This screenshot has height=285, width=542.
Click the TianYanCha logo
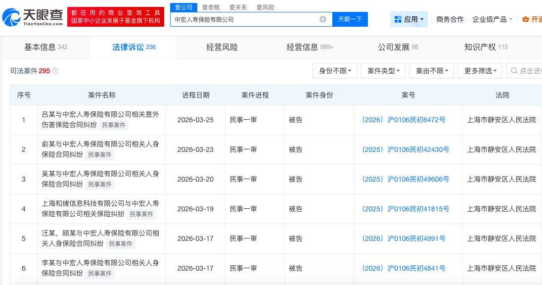point(33,17)
